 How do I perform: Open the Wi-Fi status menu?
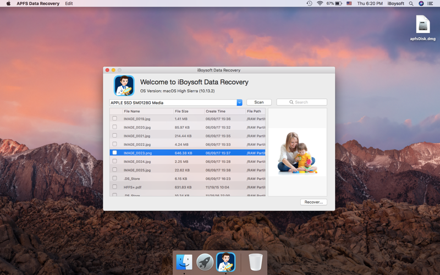pyautogui.click(x=320, y=3)
